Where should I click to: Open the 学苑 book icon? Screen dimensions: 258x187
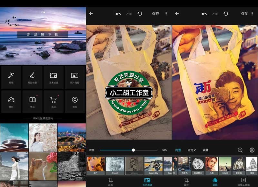(x=32, y=102)
